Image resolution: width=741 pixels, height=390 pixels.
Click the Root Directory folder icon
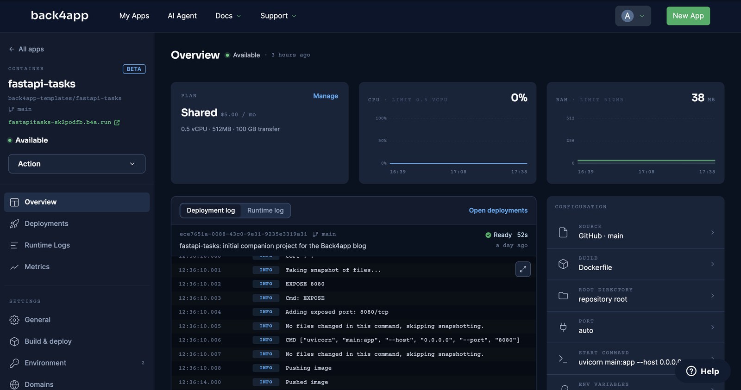tap(563, 296)
